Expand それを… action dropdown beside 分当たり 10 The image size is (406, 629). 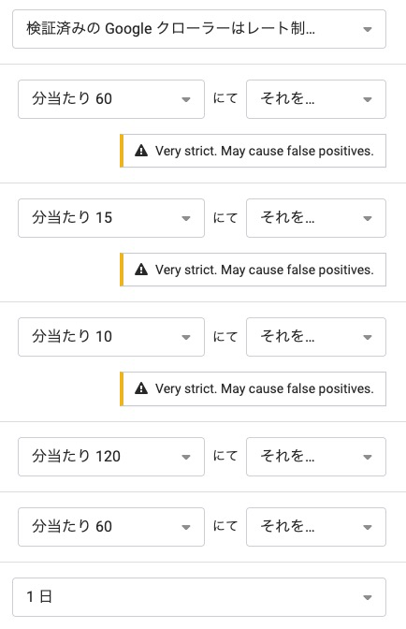click(x=316, y=337)
